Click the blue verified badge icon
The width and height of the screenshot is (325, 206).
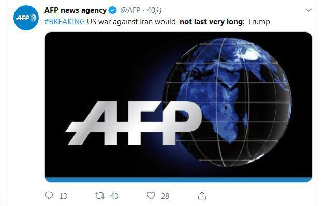[x=113, y=10]
